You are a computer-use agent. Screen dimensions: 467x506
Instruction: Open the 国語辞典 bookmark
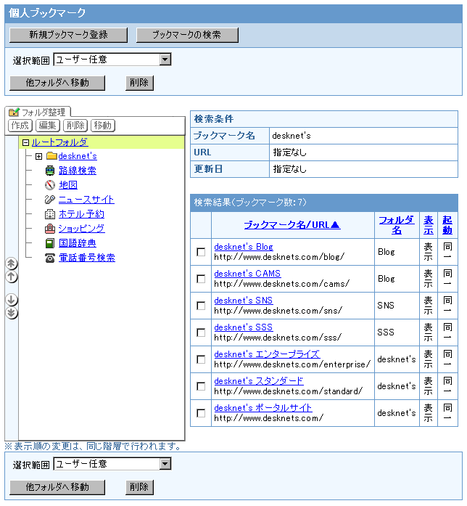pyautogui.click(x=78, y=243)
